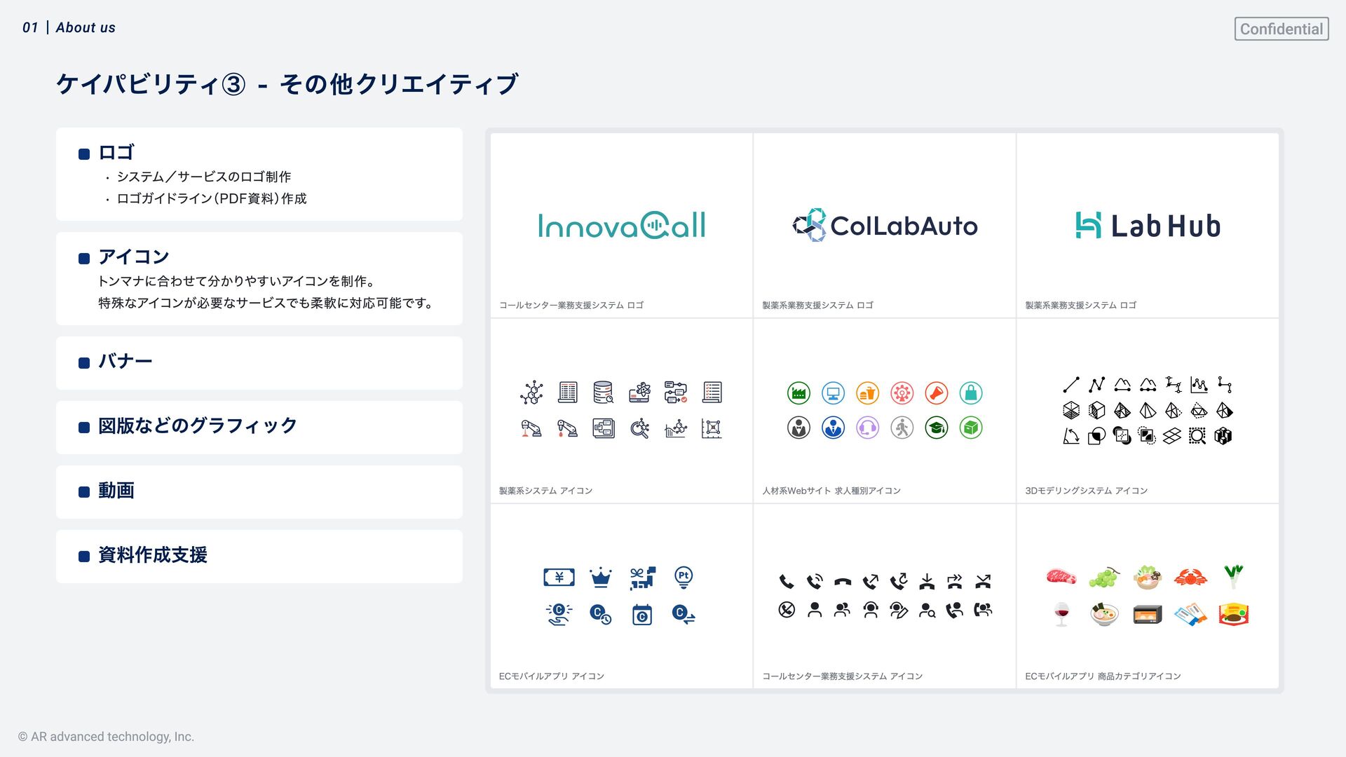The image size is (1346, 757).
Task: Click the red crab food icon
Action: click(1190, 577)
